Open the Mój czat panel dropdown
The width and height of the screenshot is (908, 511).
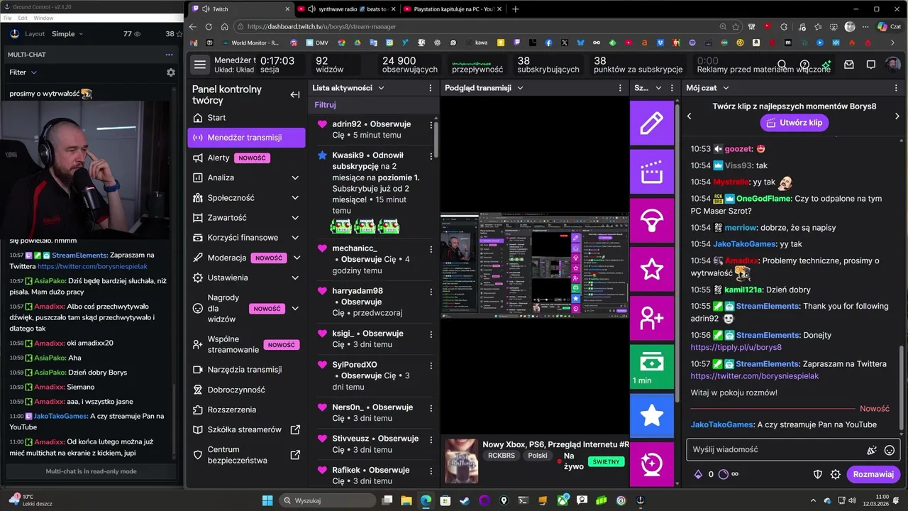point(726,88)
